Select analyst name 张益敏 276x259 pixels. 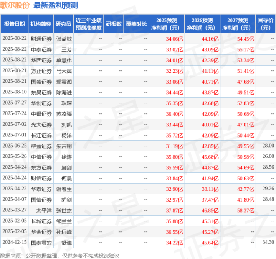64,39
